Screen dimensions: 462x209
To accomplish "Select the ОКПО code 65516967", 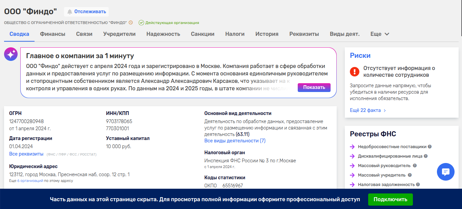I will pyautogui.click(x=233, y=186).
